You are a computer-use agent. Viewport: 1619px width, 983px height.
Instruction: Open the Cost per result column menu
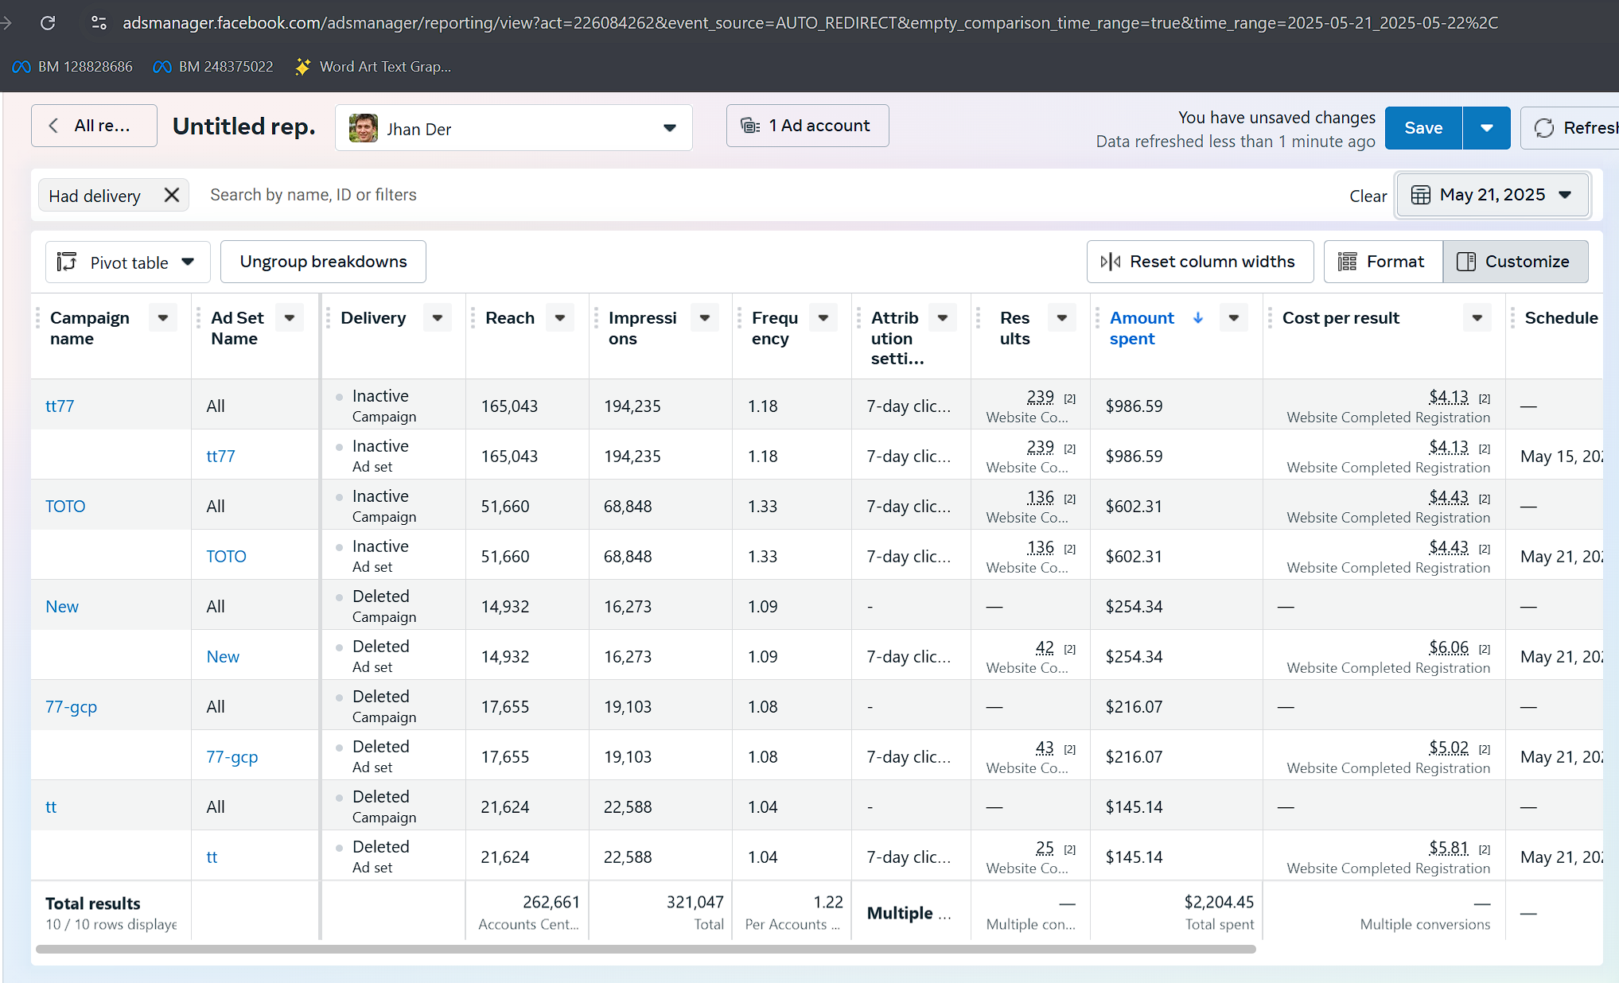coord(1477,318)
